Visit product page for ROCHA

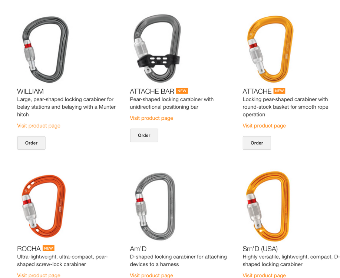coord(39,275)
